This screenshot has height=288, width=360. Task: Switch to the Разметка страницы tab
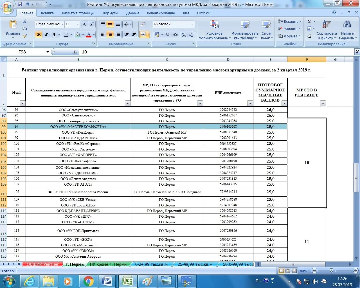click(78, 13)
